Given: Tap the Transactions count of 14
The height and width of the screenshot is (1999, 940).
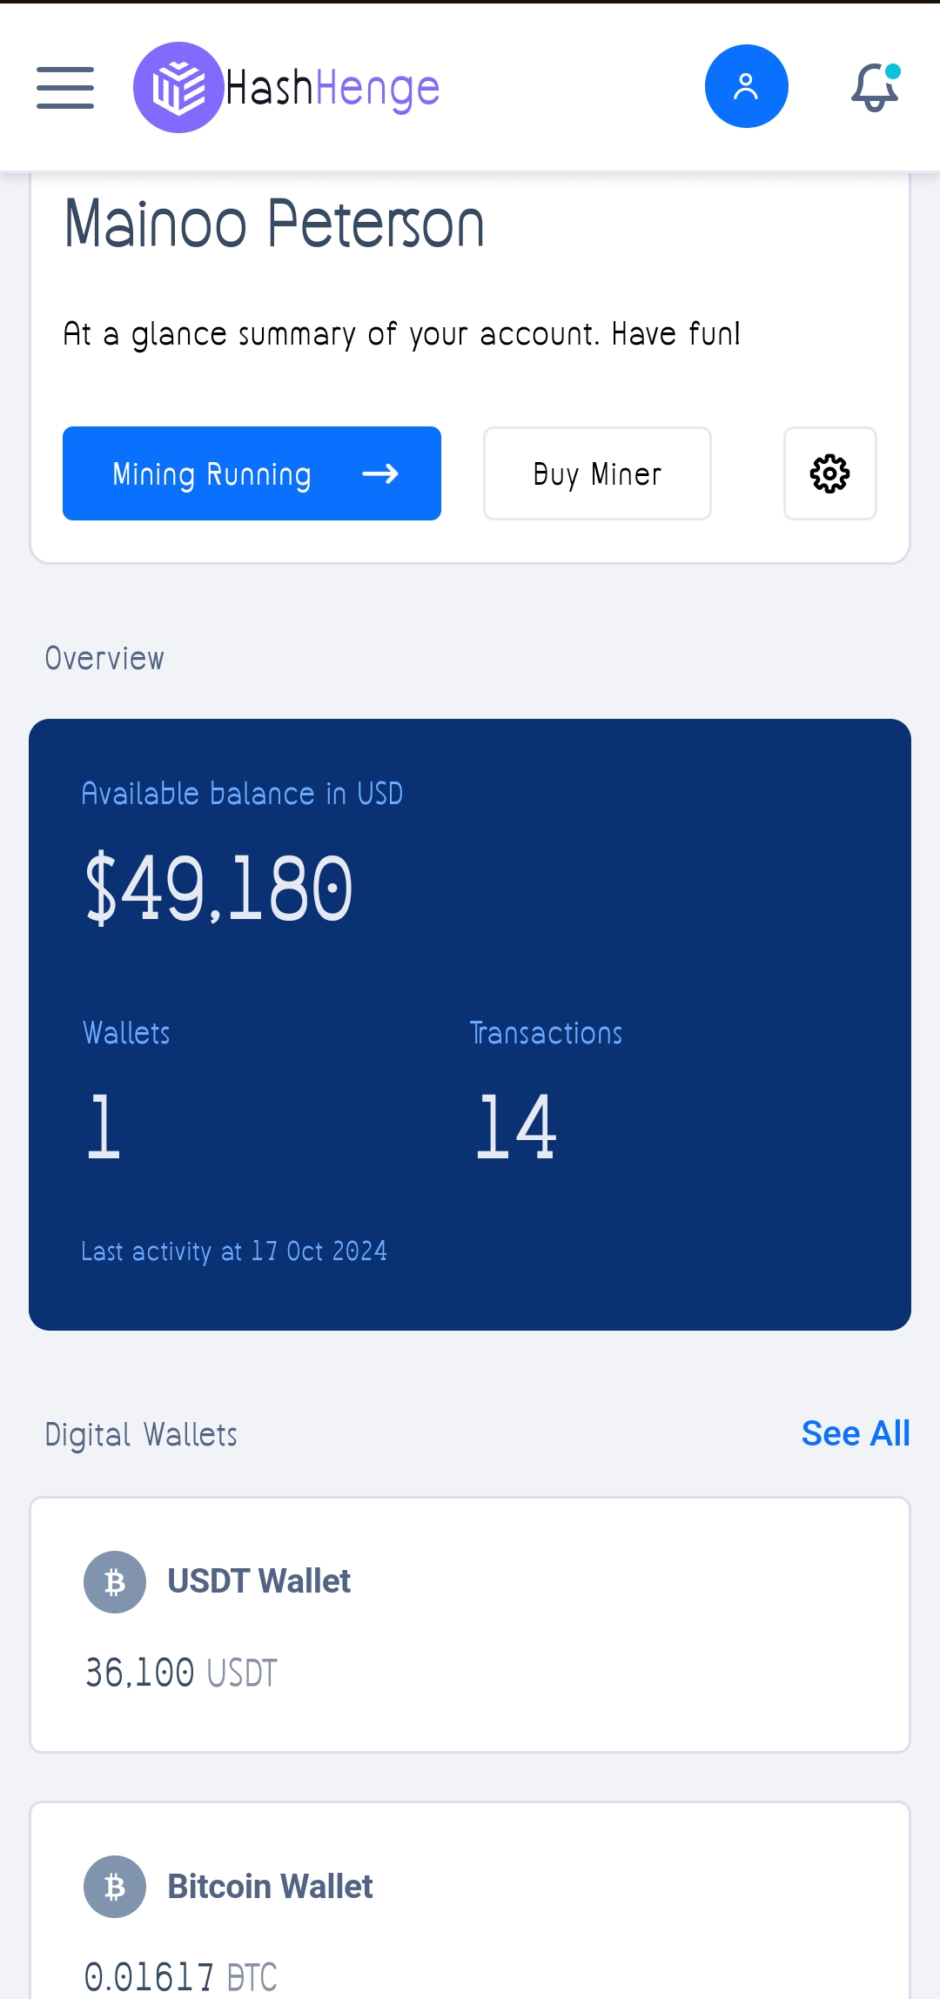Looking at the screenshot, I should point(516,1128).
